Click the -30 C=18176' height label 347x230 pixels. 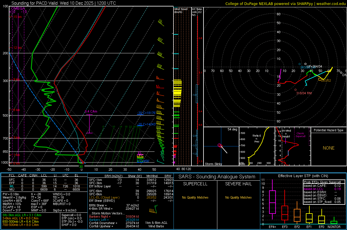146,113
